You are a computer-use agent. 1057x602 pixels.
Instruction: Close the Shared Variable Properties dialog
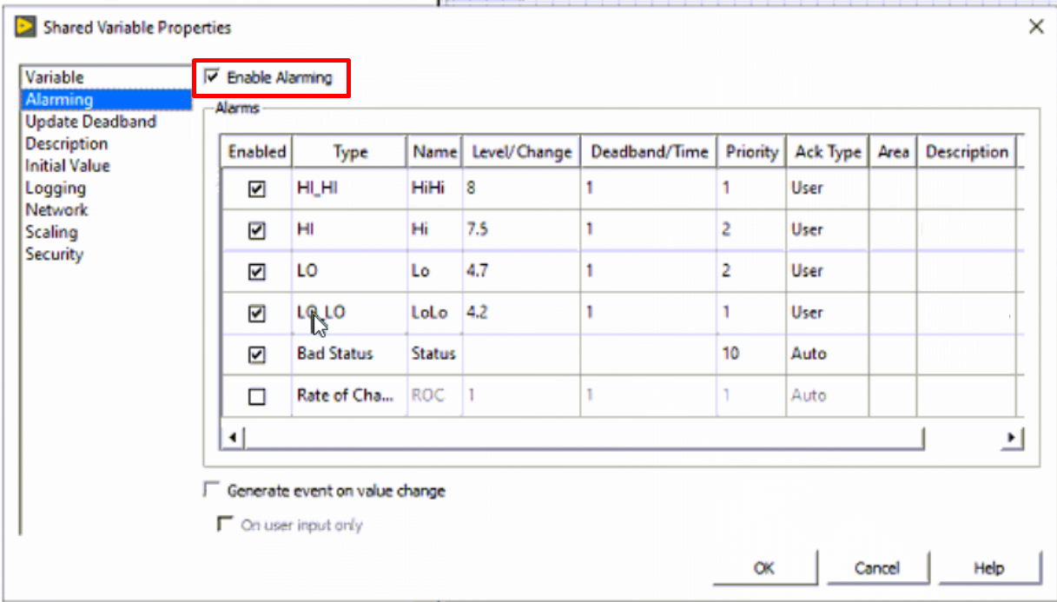(1035, 27)
